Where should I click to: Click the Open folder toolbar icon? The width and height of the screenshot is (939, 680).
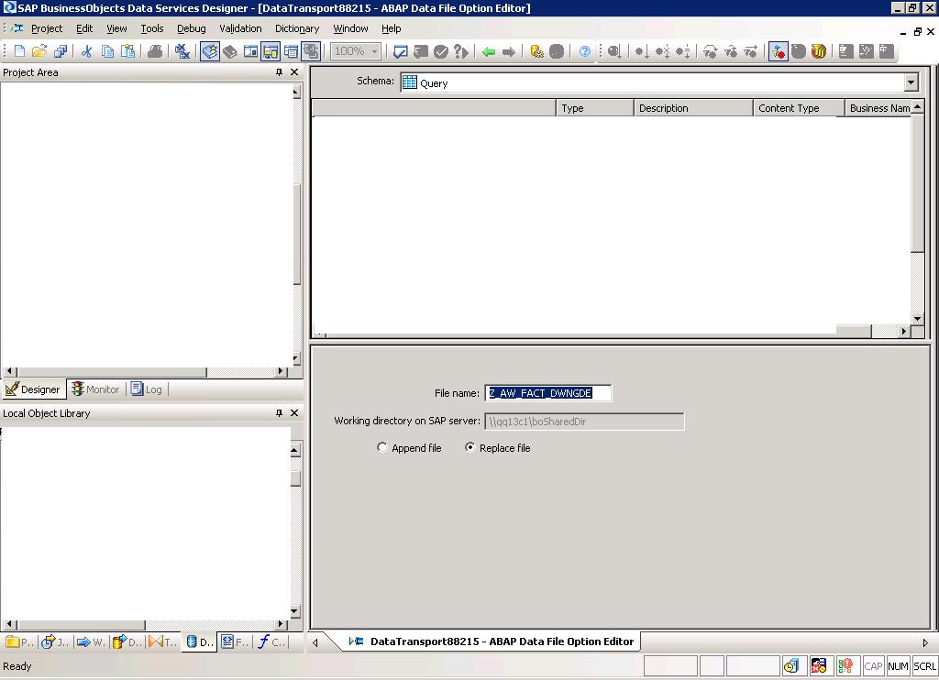pos(39,51)
